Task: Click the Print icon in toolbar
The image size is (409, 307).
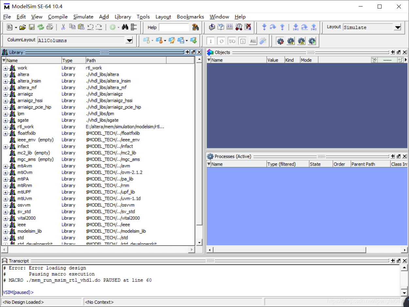Action: coord(50,27)
